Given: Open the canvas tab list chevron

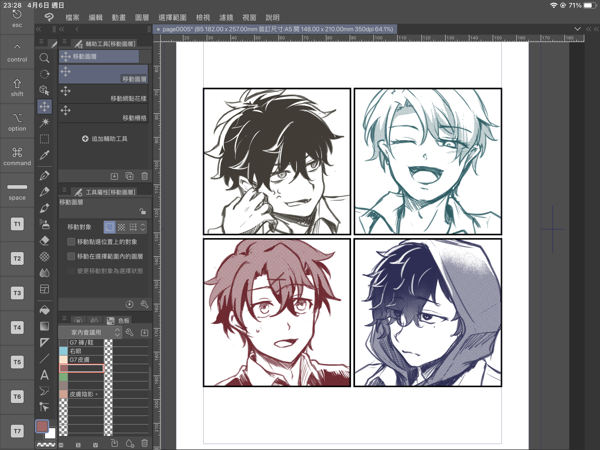Looking at the screenshot, I should coord(578,29).
